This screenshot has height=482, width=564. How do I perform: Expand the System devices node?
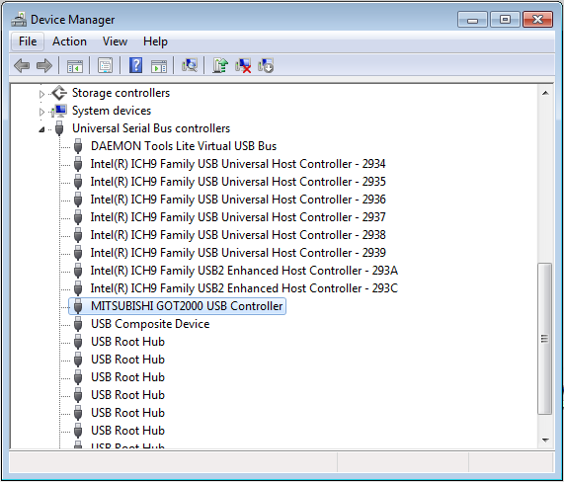pos(41,112)
